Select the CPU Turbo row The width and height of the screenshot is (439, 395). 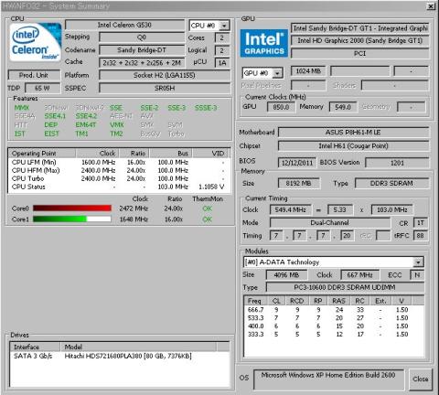pyautogui.click(x=119, y=178)
